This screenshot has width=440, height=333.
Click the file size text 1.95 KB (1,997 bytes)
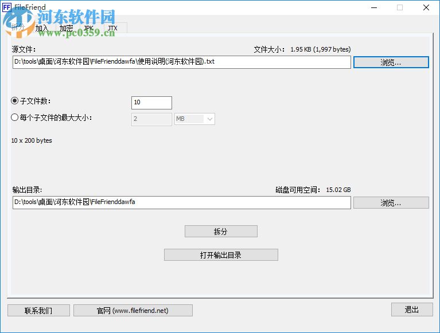[321, 49]
